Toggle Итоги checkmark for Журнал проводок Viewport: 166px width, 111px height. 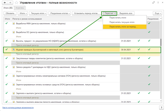7,49
